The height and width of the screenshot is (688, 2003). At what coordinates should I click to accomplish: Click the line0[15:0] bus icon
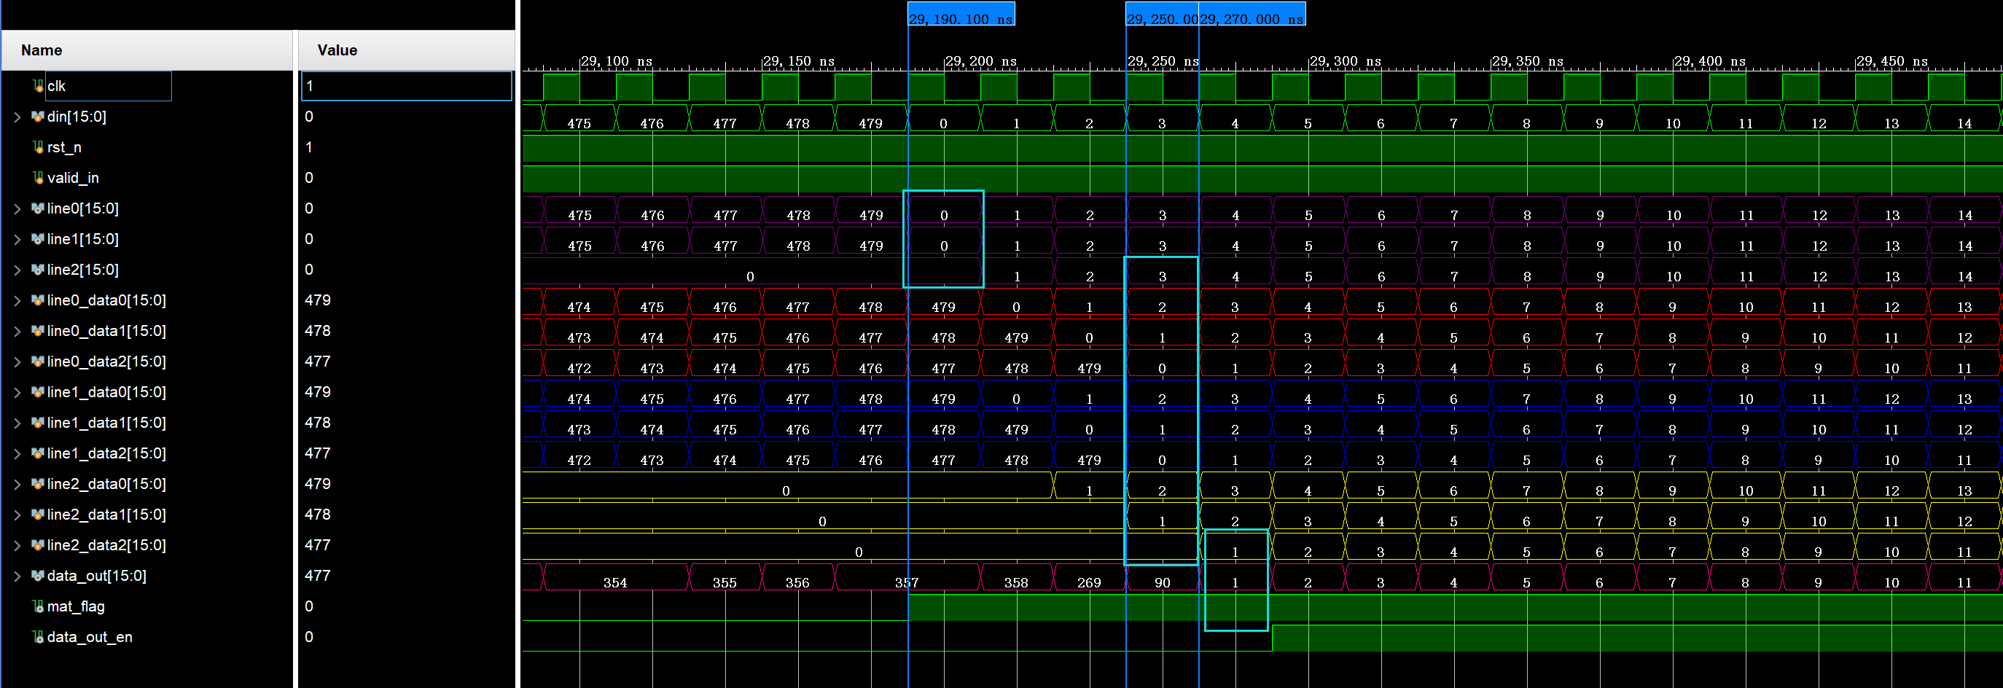click(x=37, y=208)
